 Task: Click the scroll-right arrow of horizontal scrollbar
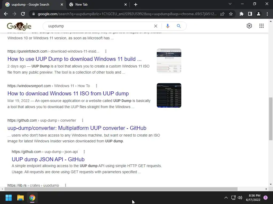click(x=266, y=189)
